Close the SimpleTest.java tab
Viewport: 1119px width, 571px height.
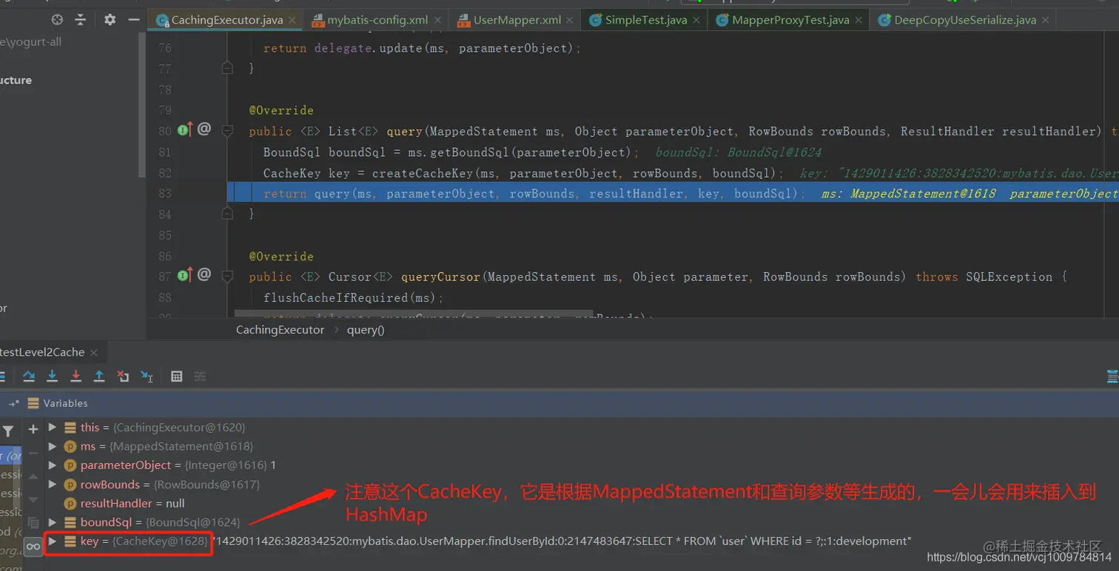click(696, 21)
